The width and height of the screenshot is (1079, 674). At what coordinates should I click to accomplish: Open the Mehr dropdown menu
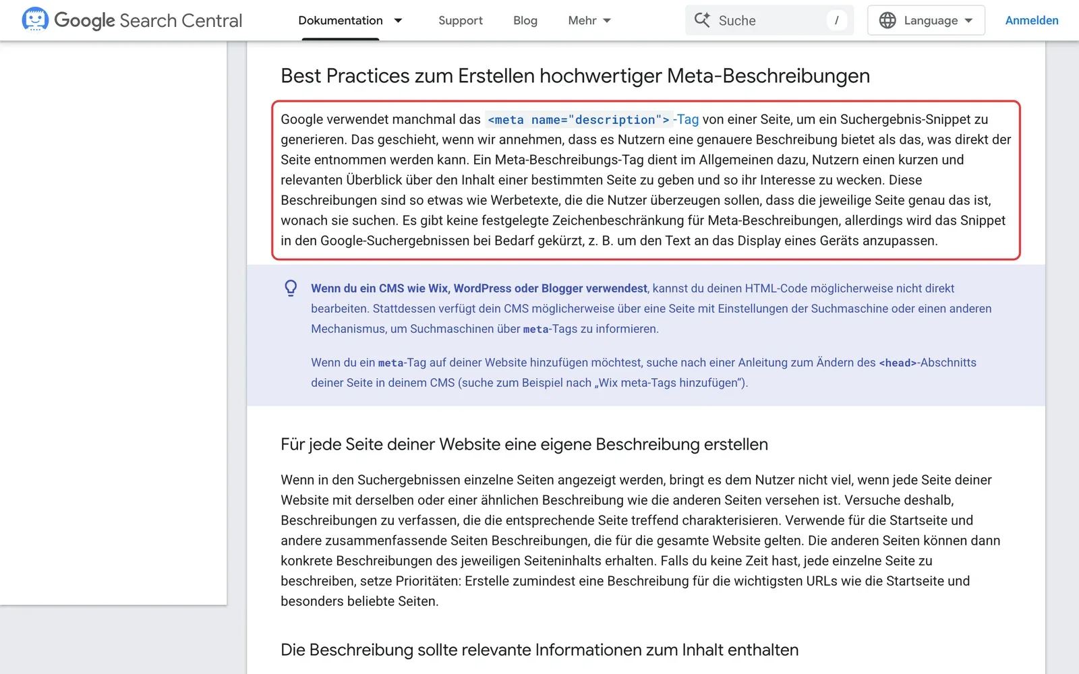point(589,20)
